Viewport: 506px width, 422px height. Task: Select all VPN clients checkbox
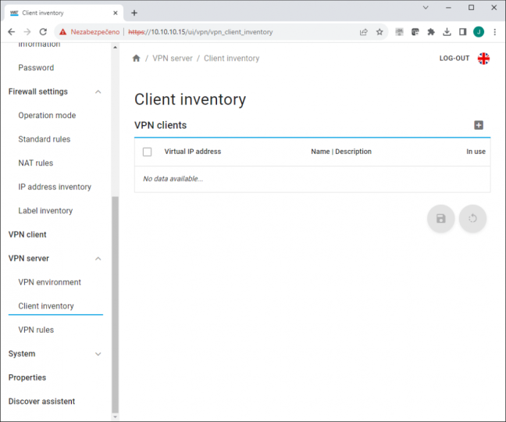coord(147,152)
